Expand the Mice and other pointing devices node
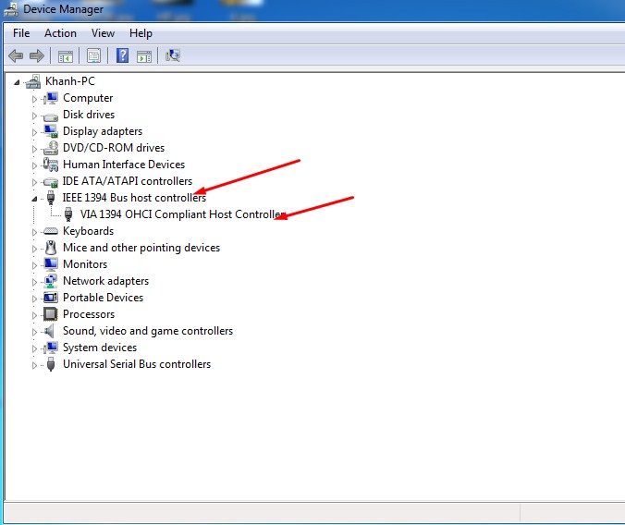Viewport: 625px width, 525px height. tap(35, 249)
